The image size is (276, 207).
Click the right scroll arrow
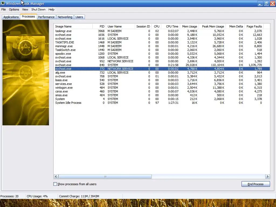coord(267,176)
